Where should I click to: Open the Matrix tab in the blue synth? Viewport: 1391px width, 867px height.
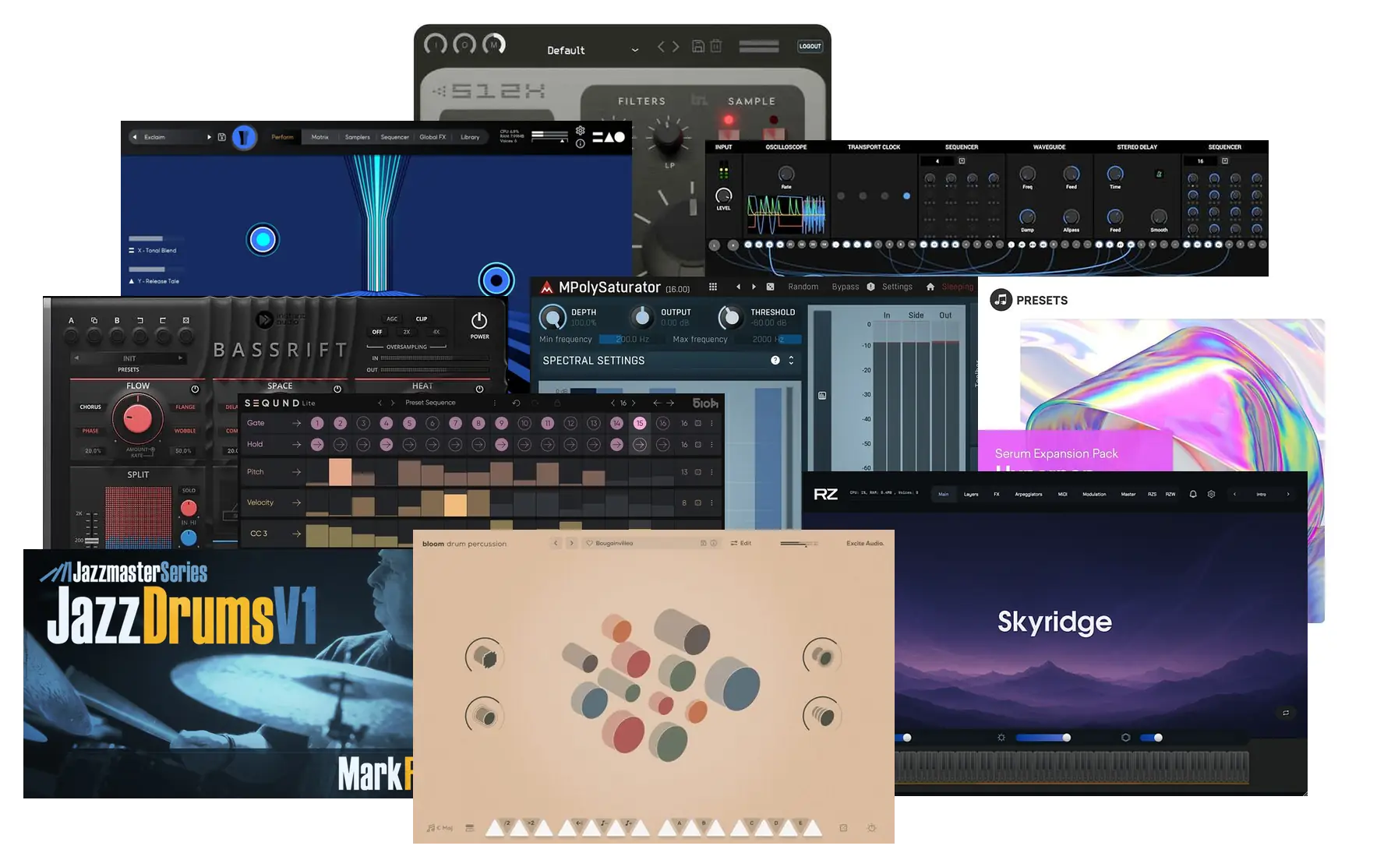[320, 137]
